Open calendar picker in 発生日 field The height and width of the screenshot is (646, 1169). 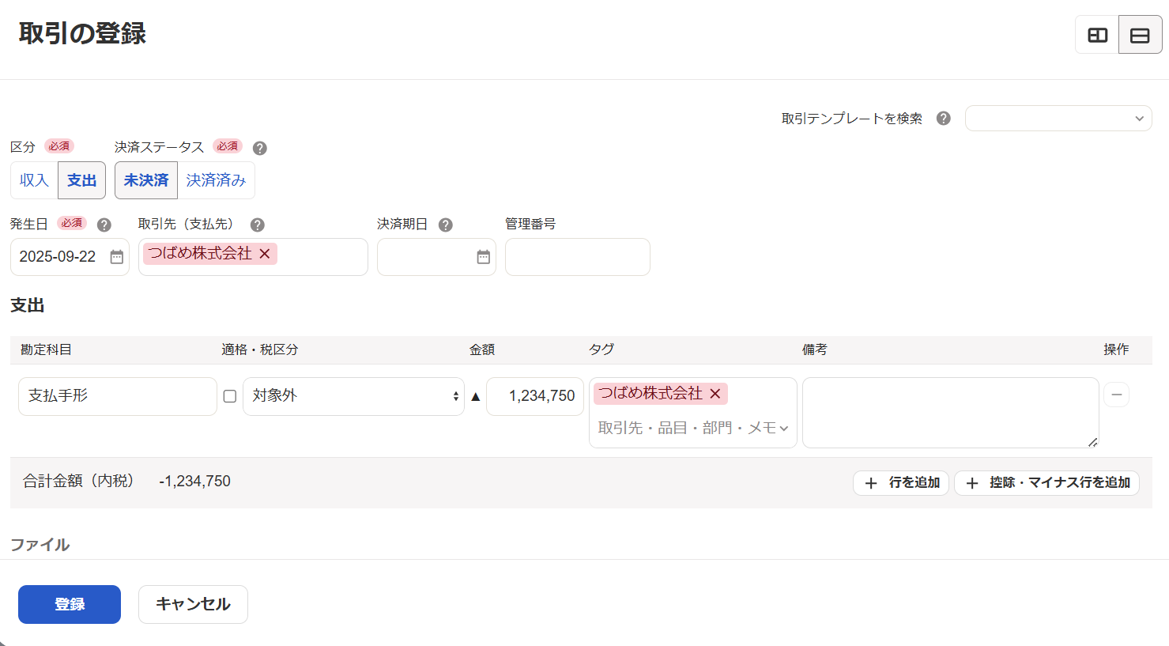[117, 257]
